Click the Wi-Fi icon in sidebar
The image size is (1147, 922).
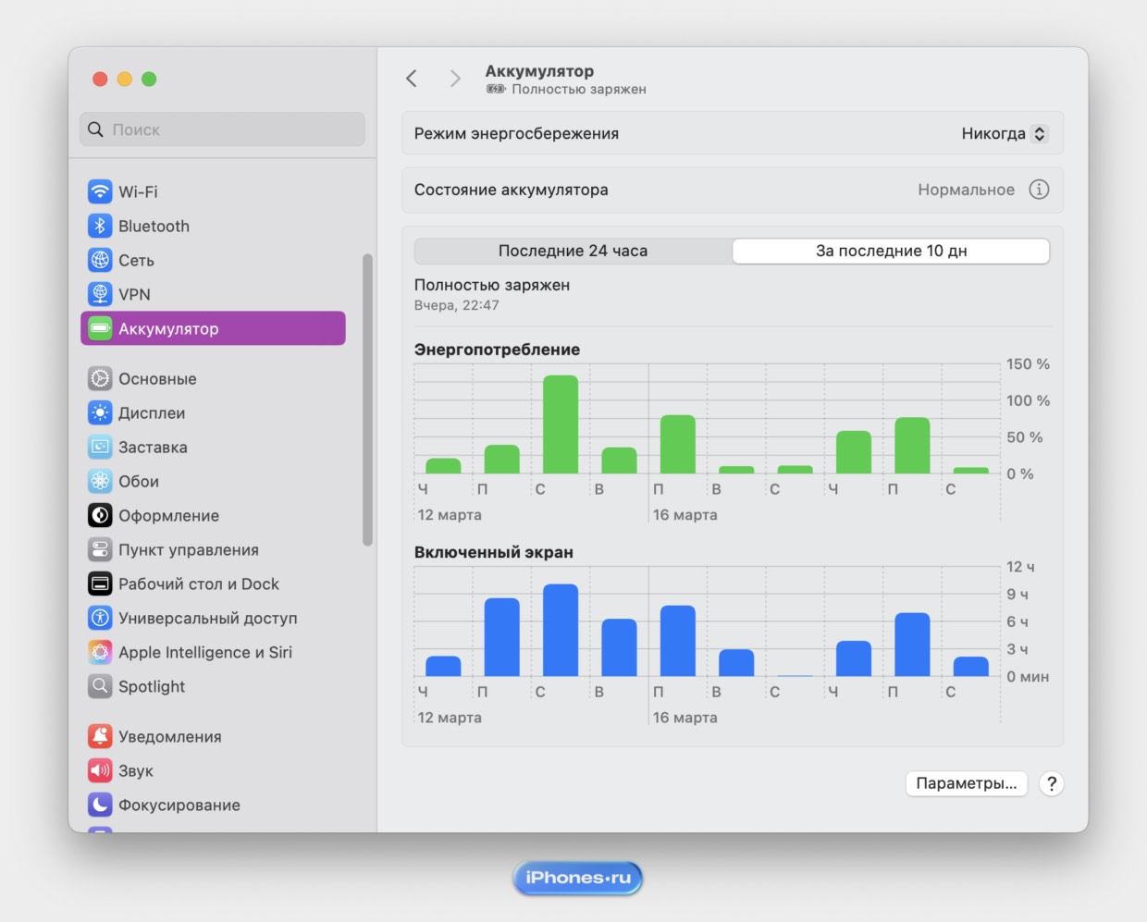pos(100,191)
